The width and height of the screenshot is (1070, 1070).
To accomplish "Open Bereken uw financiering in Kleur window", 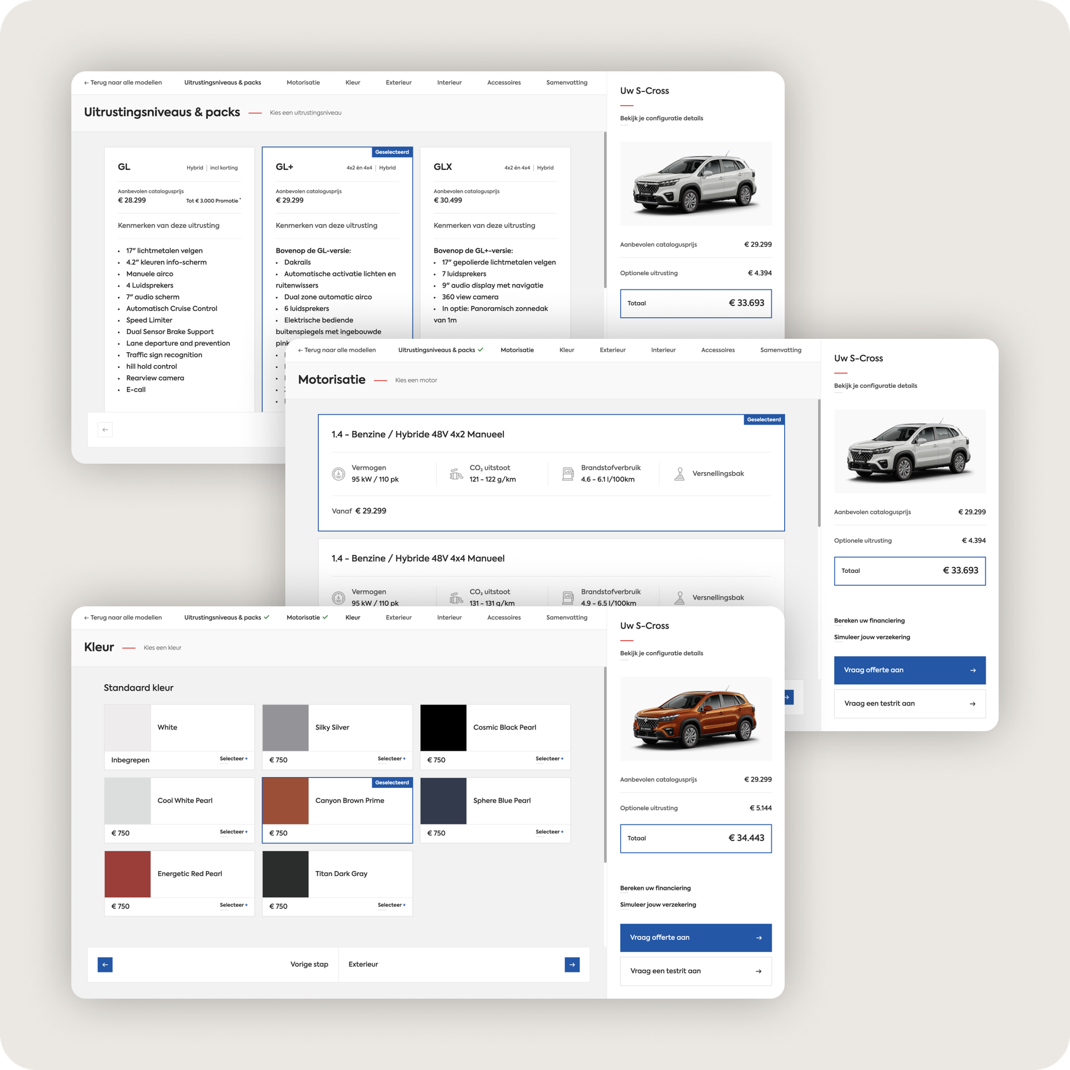I will click(655, 888).
